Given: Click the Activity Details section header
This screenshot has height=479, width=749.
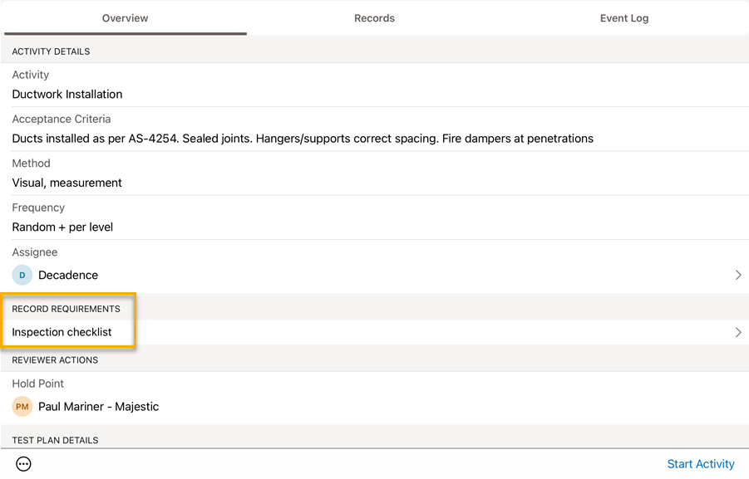Looking at the screenshot, I should 51,51.
